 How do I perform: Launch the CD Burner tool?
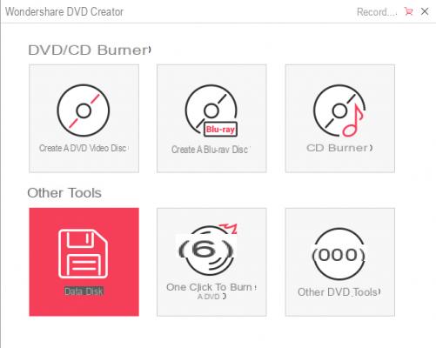(339, 118)
